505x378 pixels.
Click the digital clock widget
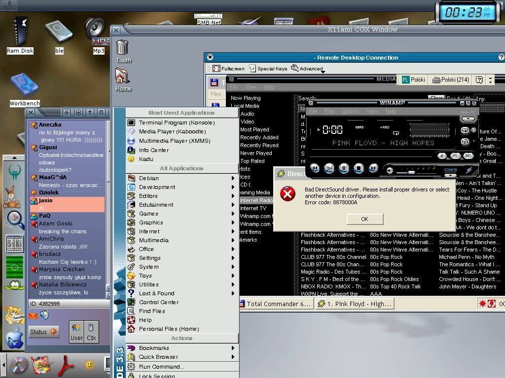[468, 12]
